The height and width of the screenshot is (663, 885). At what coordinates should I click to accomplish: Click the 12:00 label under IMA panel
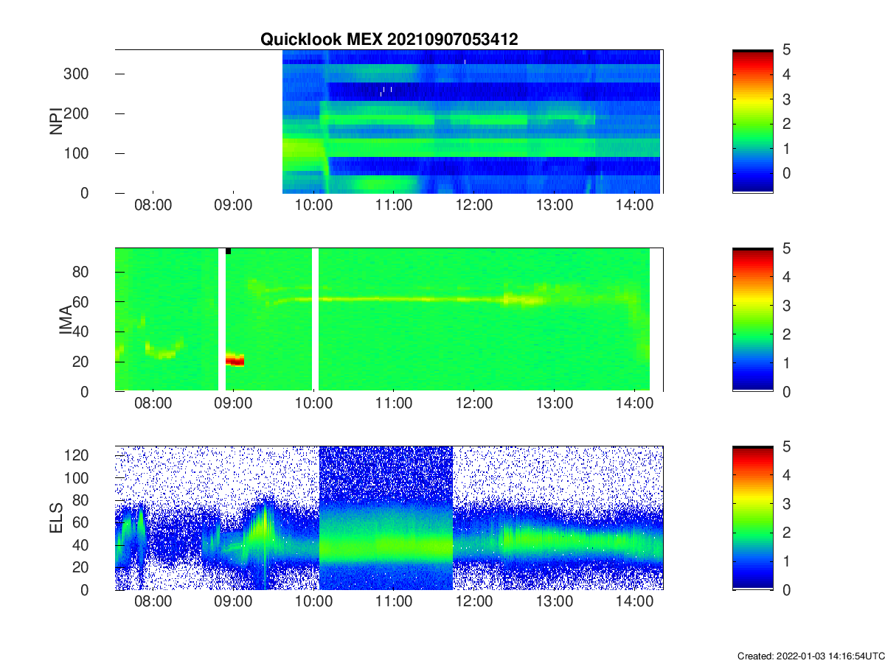coord(475,404)
